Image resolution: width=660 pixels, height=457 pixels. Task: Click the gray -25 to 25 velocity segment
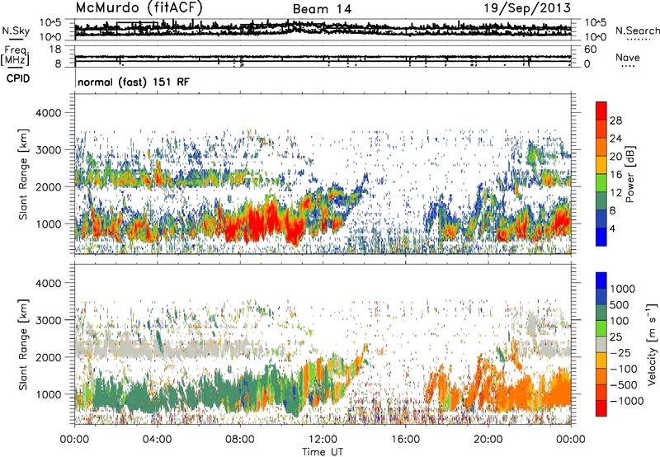click(x=601, y=344)
